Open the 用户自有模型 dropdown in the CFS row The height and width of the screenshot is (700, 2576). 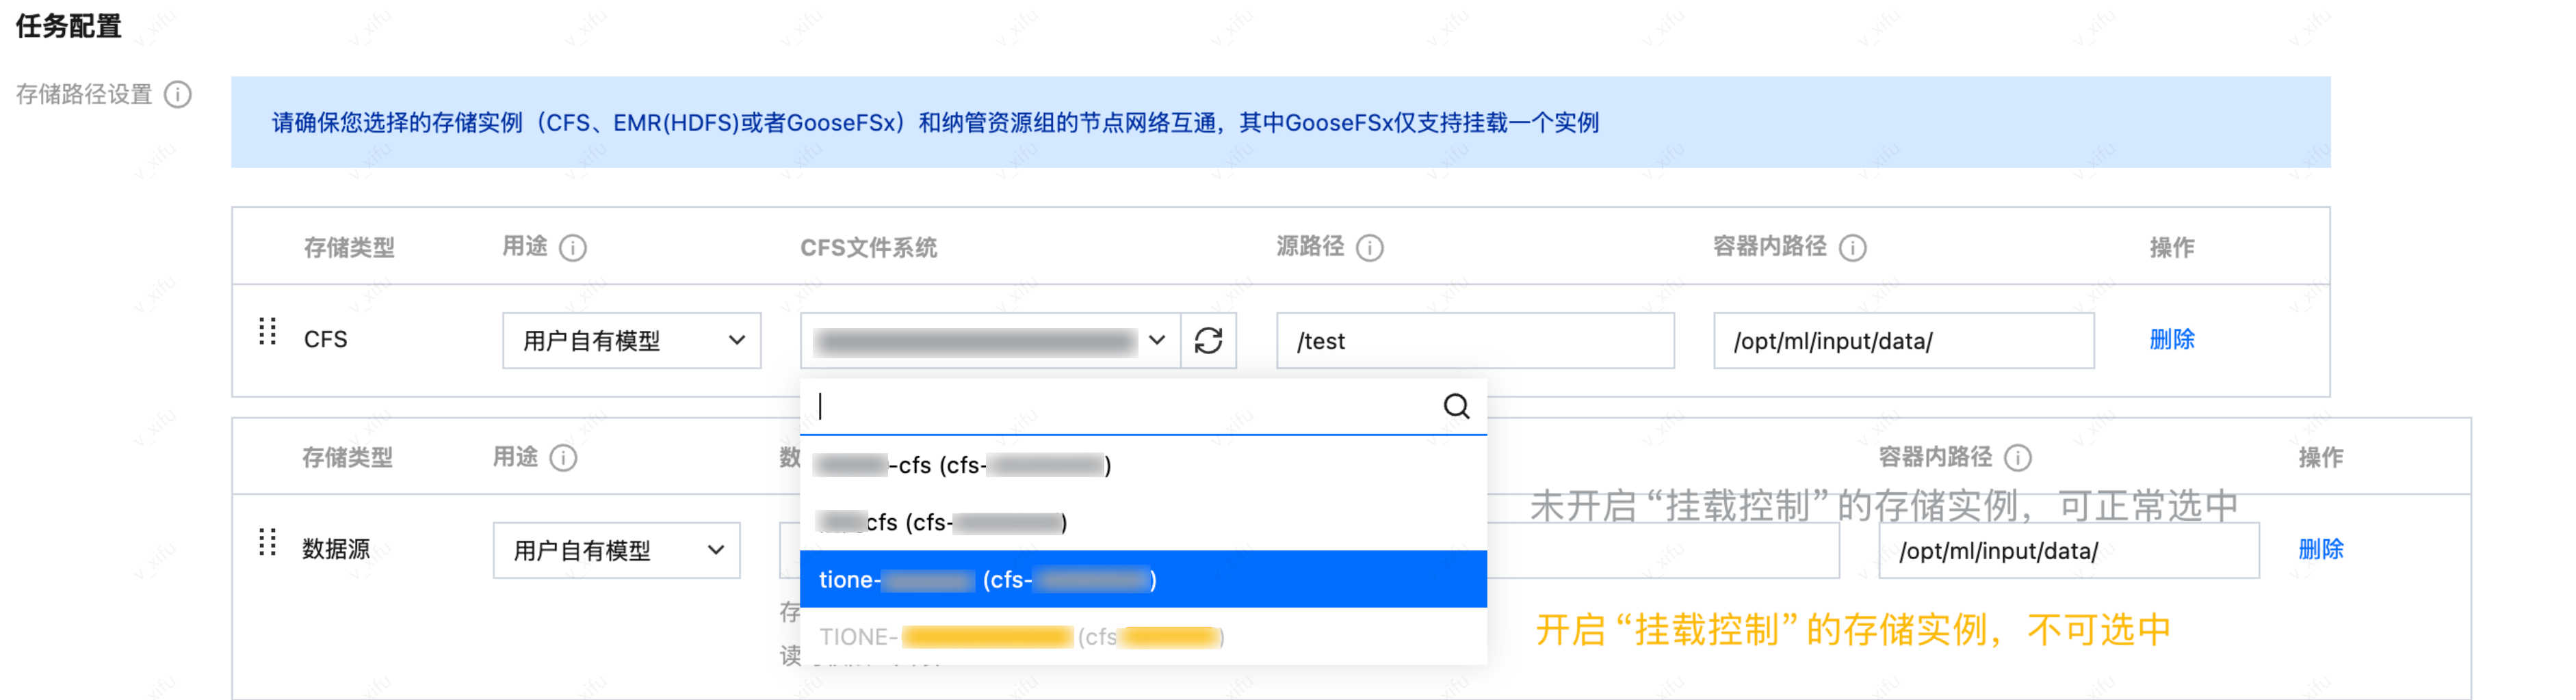[x=631, y=340]
